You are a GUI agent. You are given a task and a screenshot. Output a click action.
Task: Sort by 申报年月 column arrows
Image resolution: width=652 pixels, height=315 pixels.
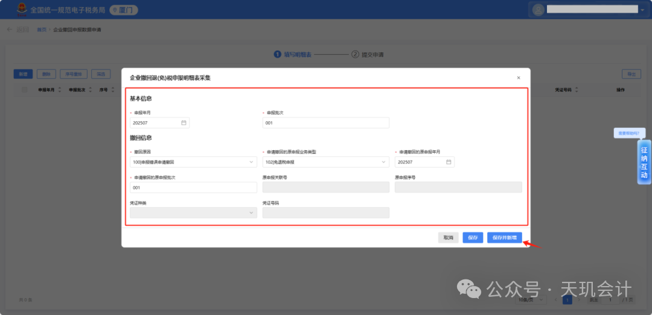(59, 90)
